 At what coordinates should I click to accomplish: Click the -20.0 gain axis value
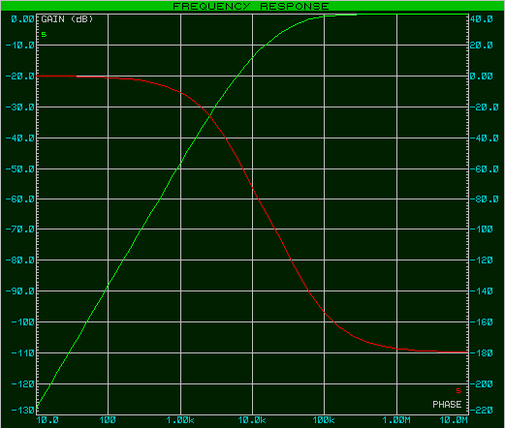coord(20,76)
